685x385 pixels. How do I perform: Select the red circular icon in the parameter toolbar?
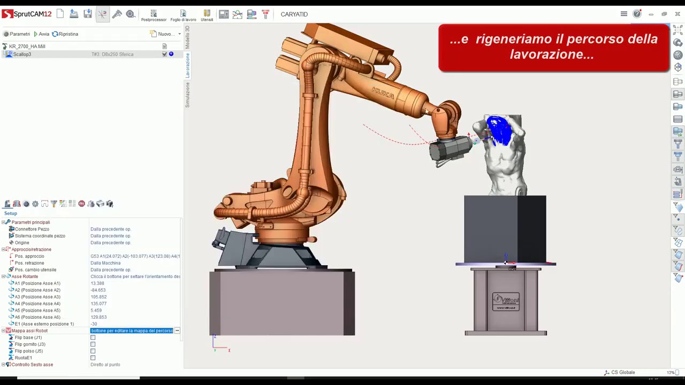82,204
